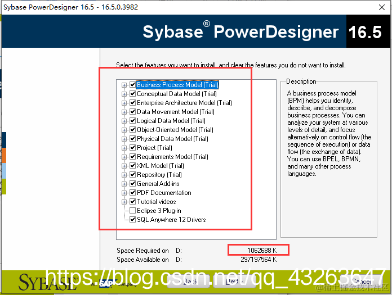Uncheck SQL Anywhere 12 Drivers checkbox

click(133, 219)
